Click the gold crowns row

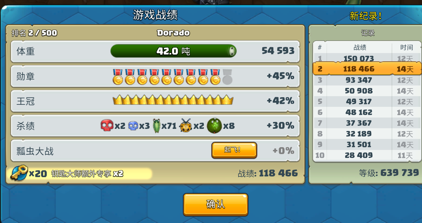[173, 100]
